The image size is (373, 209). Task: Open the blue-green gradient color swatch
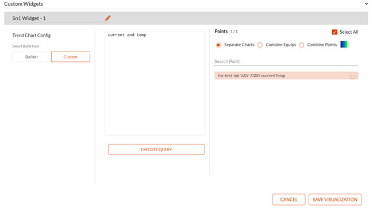[344, 45]
